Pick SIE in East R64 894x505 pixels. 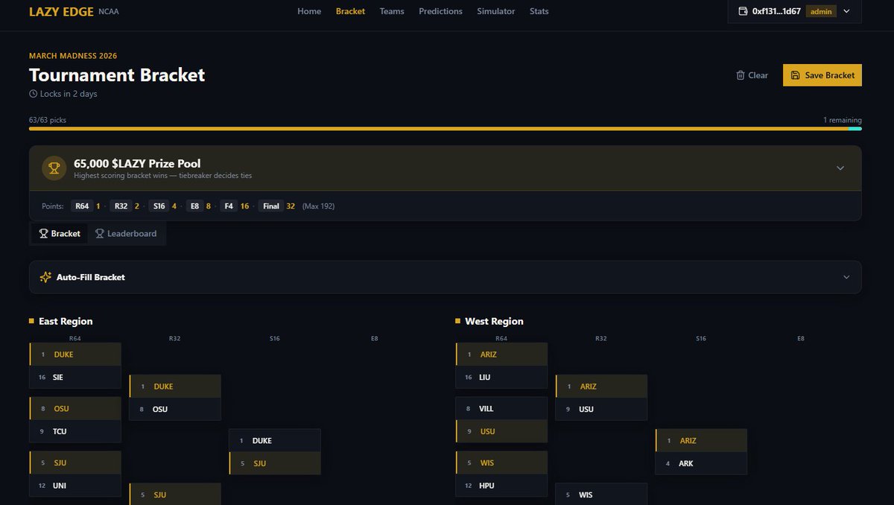coord(75,377)
